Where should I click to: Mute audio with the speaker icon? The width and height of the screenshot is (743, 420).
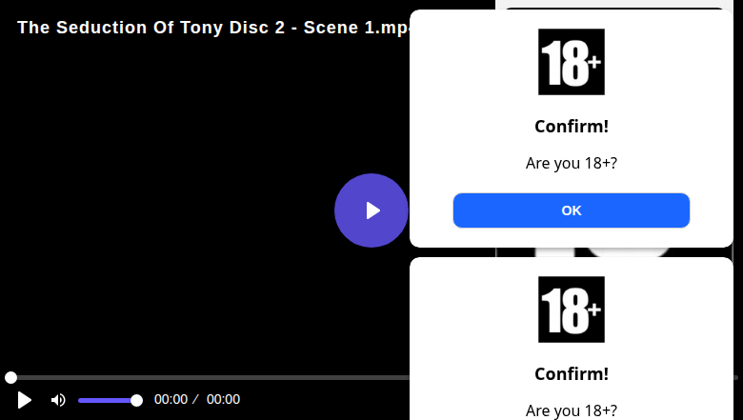(x=58, y=400)
